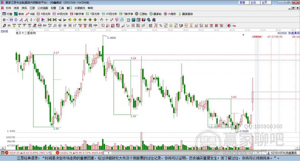Jump to last bar with skip-forward arrow
The image size is (300, 161).
point(54,20)
